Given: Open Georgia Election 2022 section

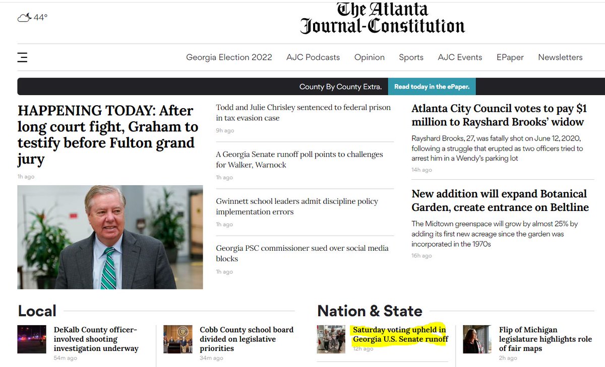Looking at the screenshot, I should [x=229, y=57].
